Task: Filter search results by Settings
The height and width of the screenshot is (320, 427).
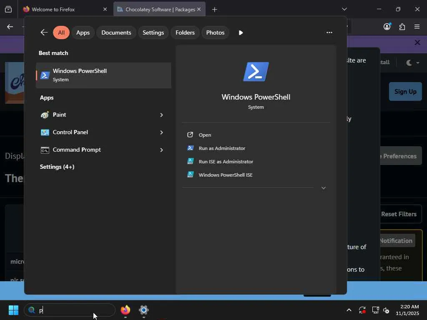Action: pyautogui.click(x=153, y=32)
